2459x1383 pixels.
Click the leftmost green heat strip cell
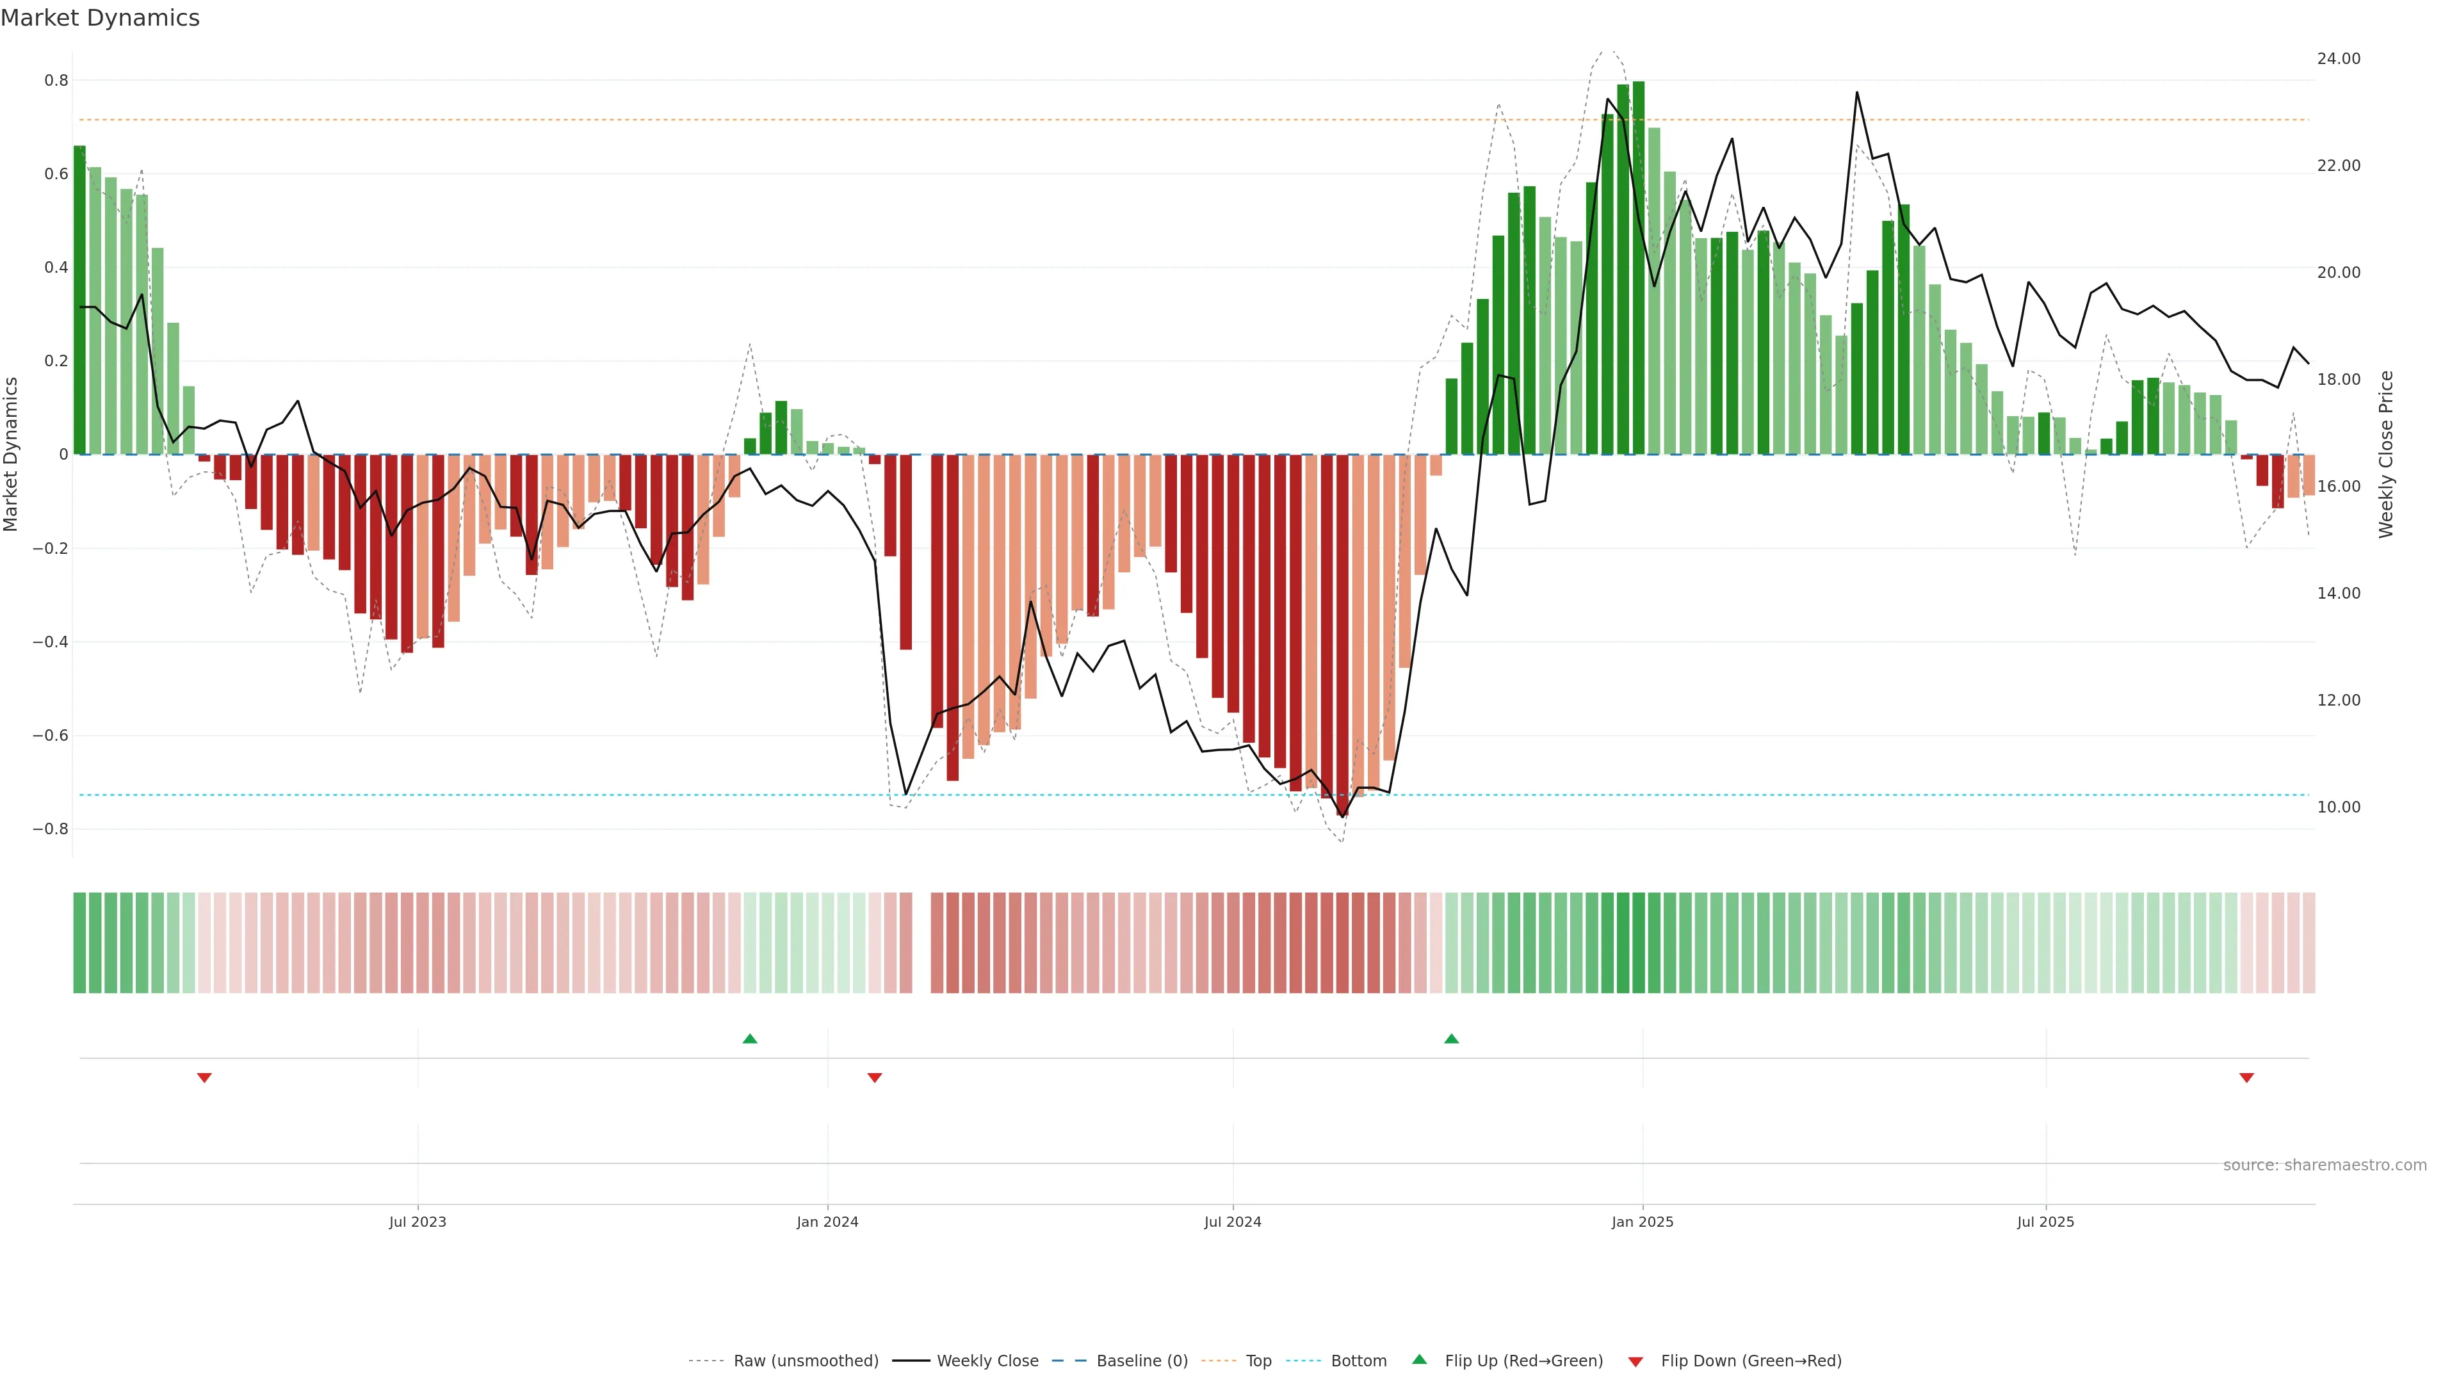(79, 942)
